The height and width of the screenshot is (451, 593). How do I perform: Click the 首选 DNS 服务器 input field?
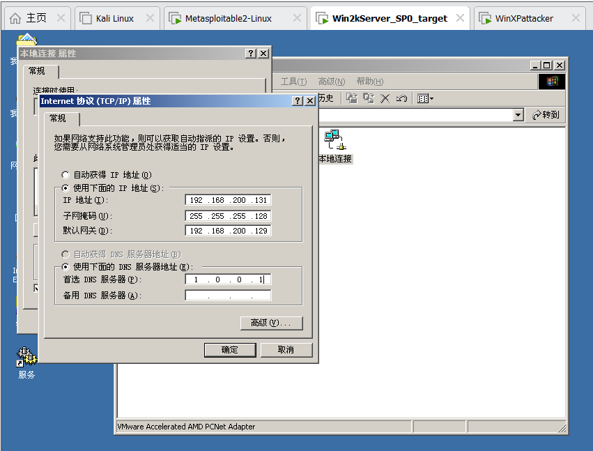(228, 280)
